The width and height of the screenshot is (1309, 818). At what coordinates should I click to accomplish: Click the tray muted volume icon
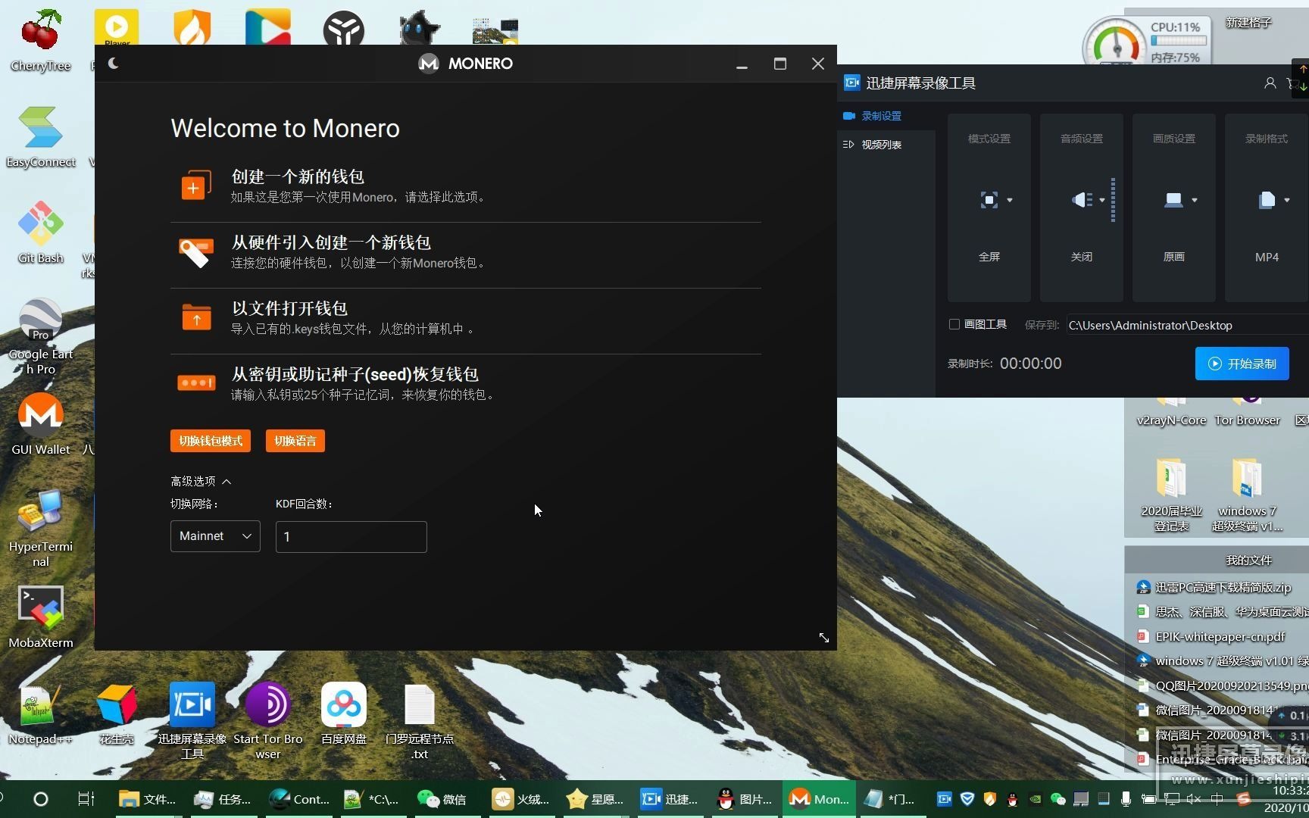(1194, 798)
